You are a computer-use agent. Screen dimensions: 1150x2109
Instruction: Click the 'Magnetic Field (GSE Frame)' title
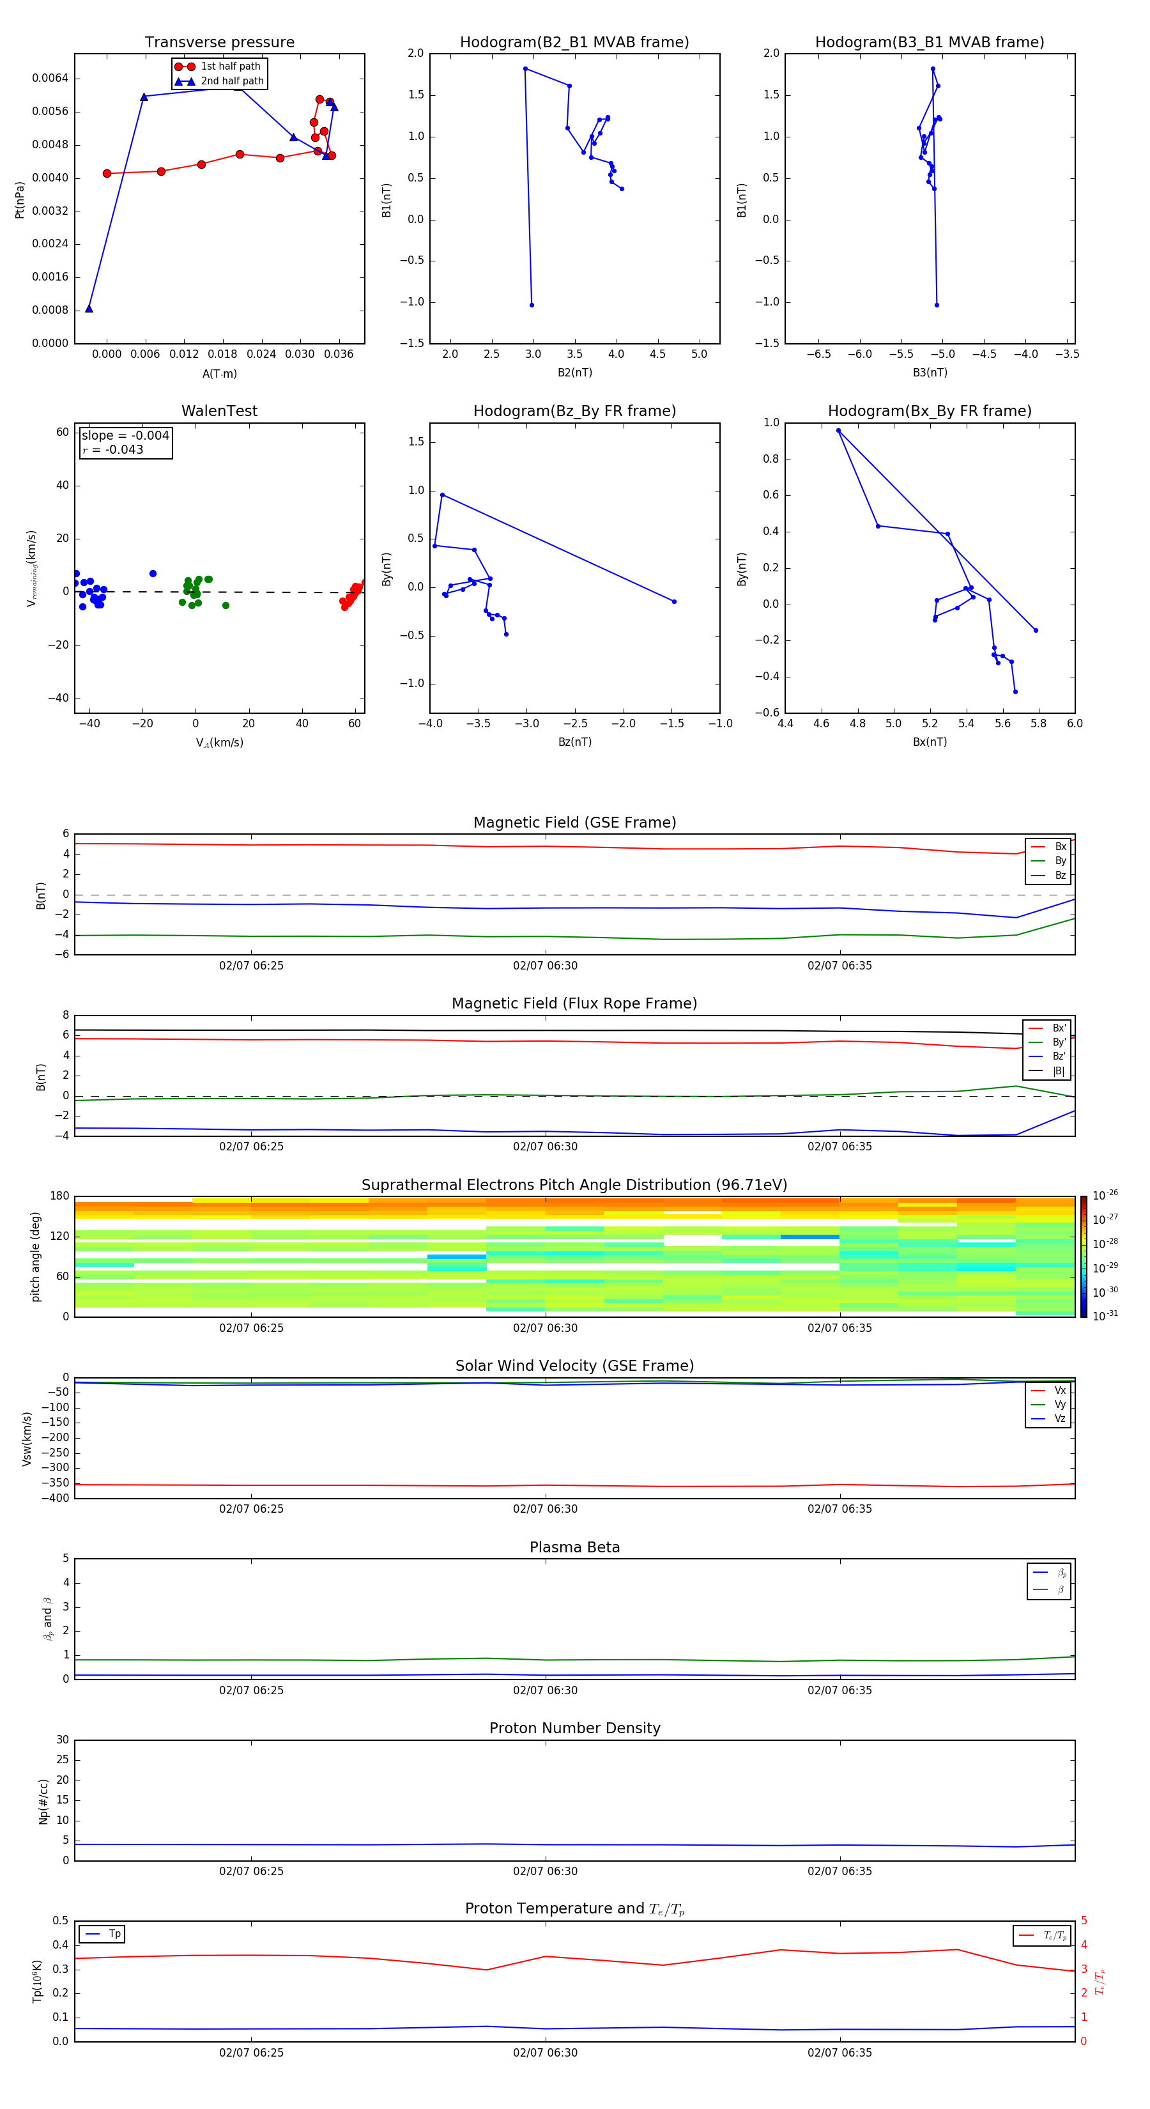[574, 823]
